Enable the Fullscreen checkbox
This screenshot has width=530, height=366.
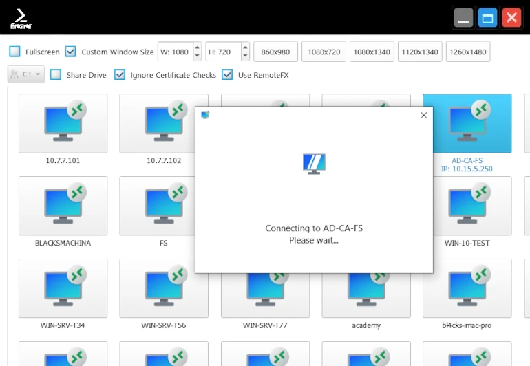(14, 52)
